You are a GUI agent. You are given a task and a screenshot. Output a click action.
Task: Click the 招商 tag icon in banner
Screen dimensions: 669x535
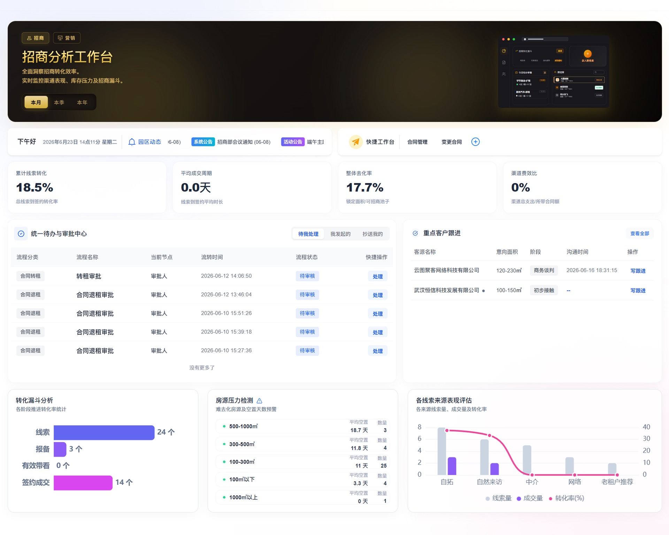[x=29, y=38]
